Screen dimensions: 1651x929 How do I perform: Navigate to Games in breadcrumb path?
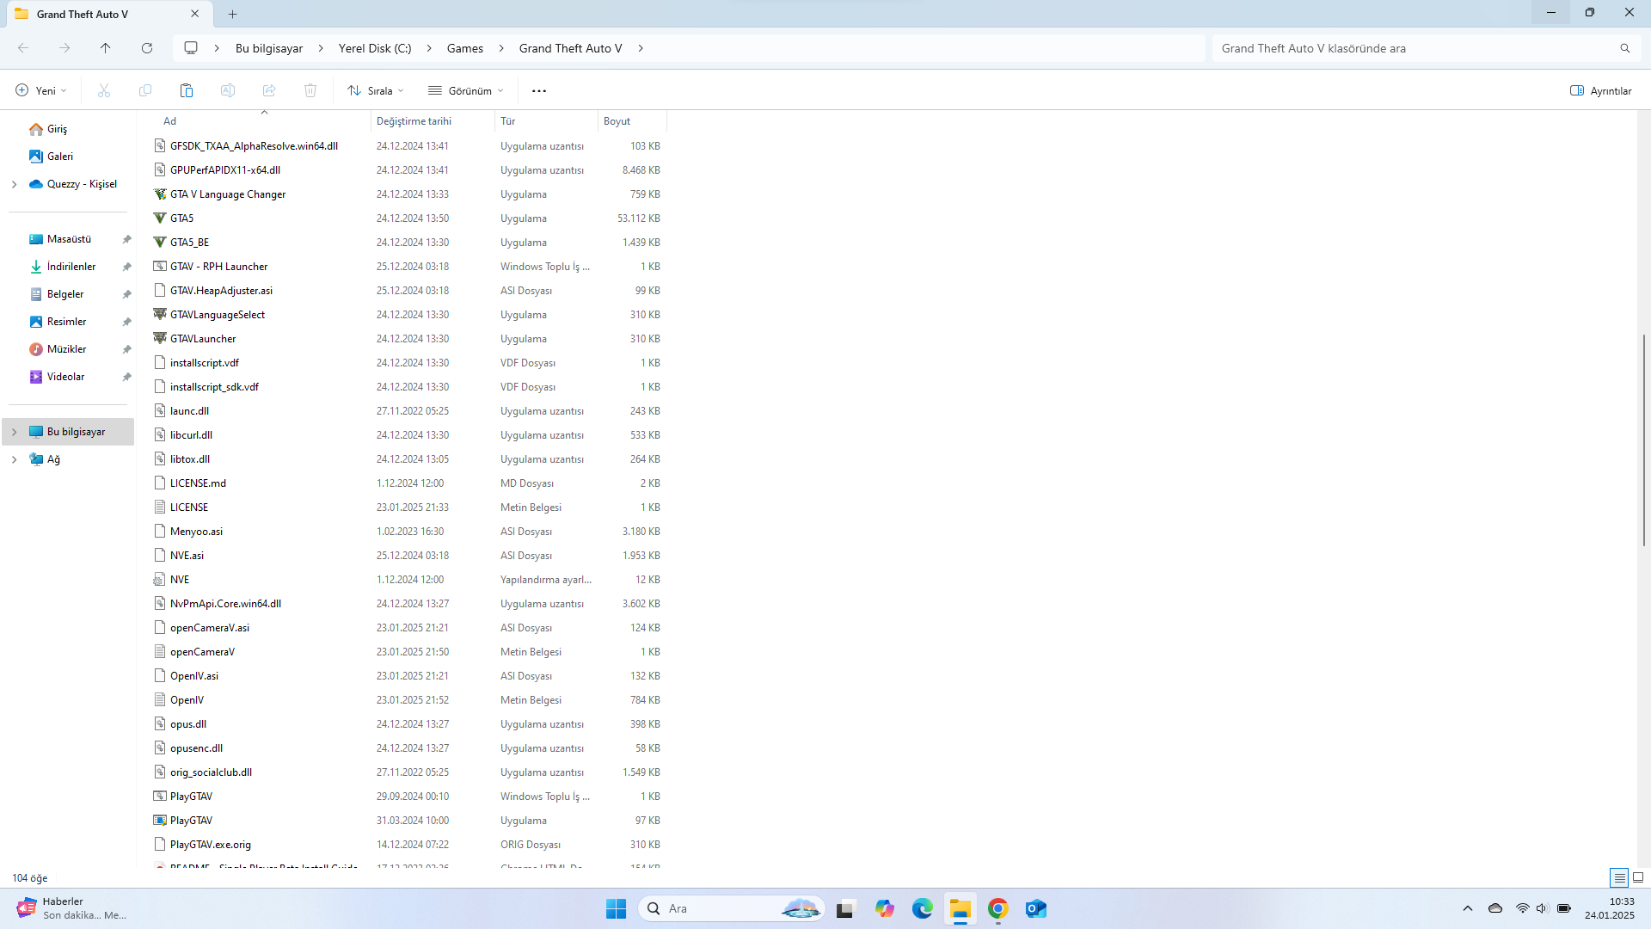click(464, 48)
